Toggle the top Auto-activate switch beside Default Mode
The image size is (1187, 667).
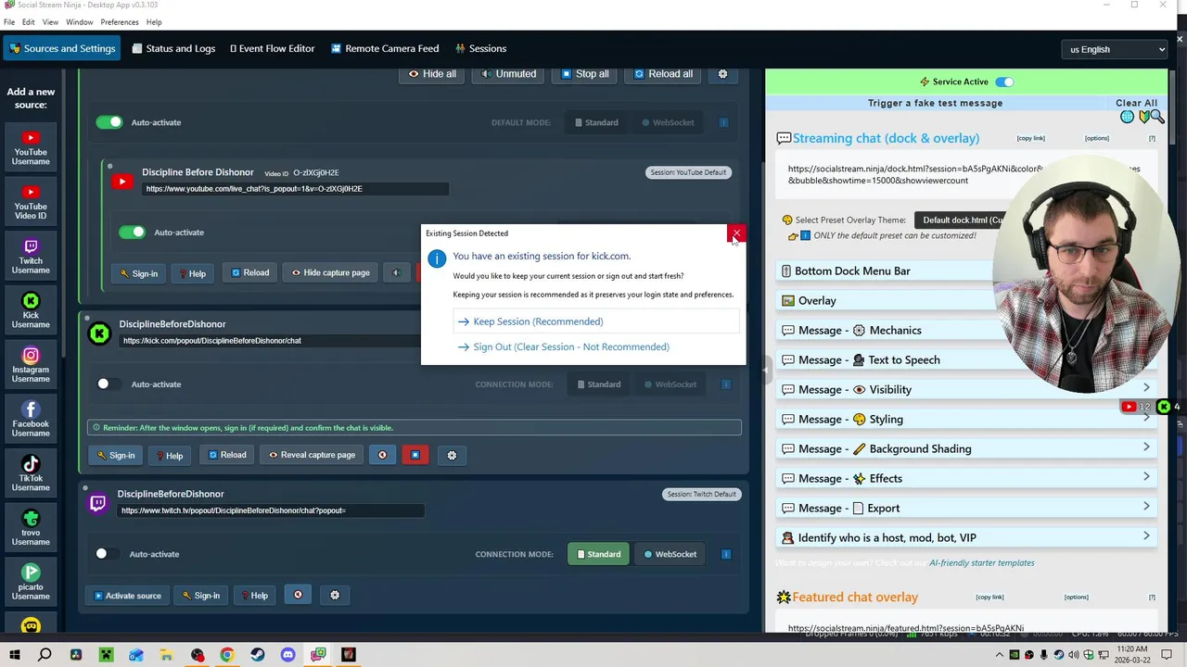(x=109, y=122)
